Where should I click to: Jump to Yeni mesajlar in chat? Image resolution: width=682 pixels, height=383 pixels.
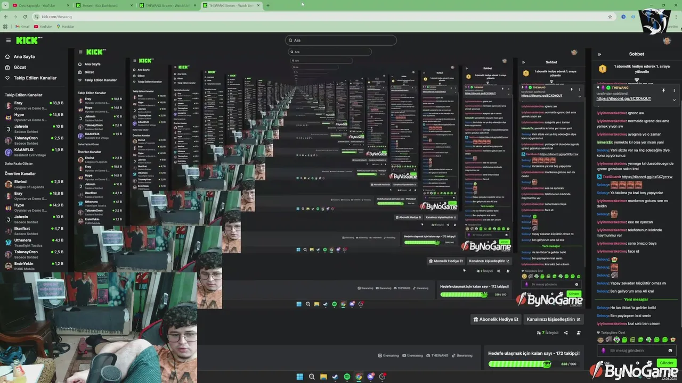(x=636, y=299)
